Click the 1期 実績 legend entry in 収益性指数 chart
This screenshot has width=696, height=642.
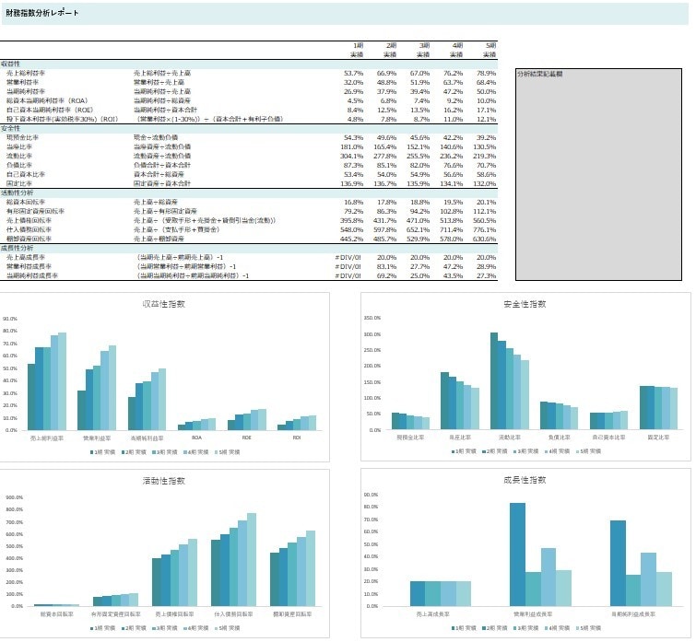click(102, 452)
